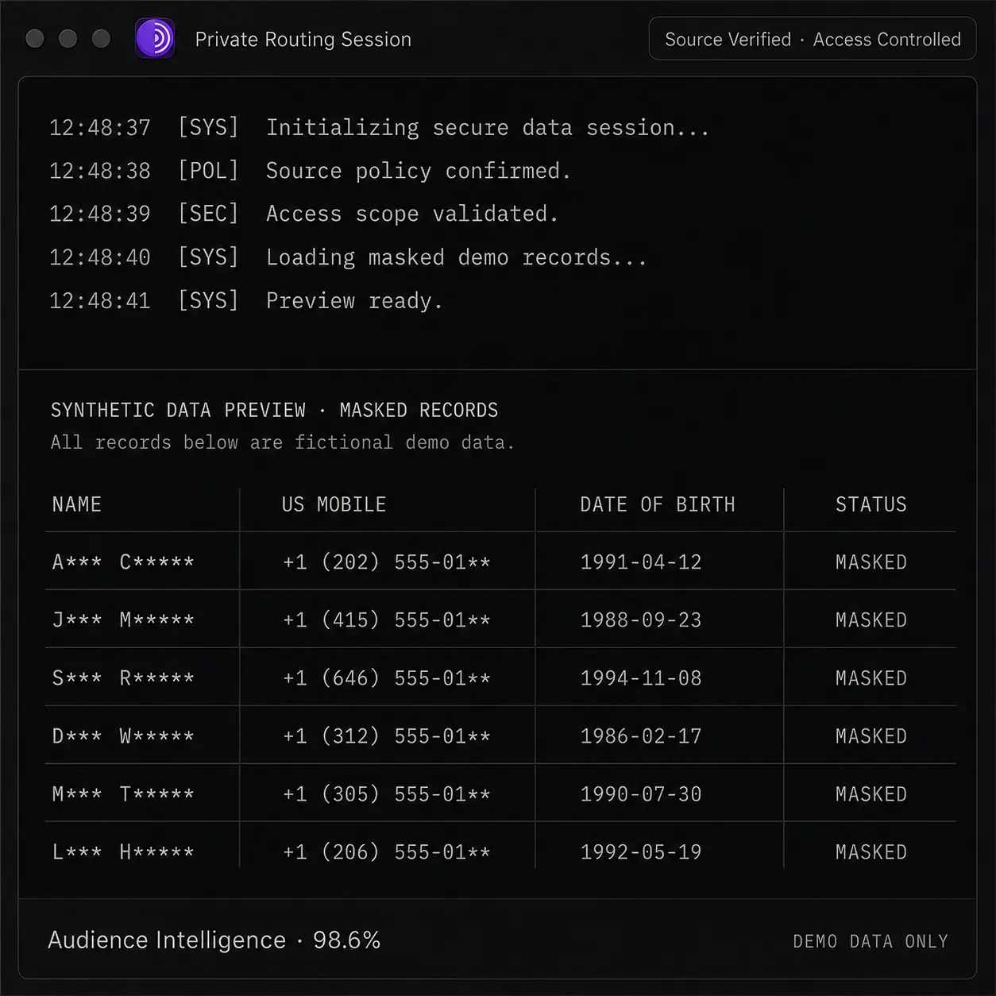Select the US MOBILE column header
This screenshot has width=996, height=996.
click(334, 504)
